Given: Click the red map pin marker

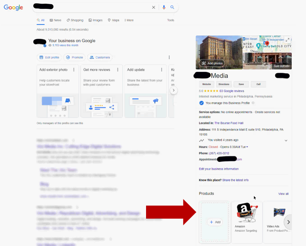Looking at the screenshot, I should [267, 44].
